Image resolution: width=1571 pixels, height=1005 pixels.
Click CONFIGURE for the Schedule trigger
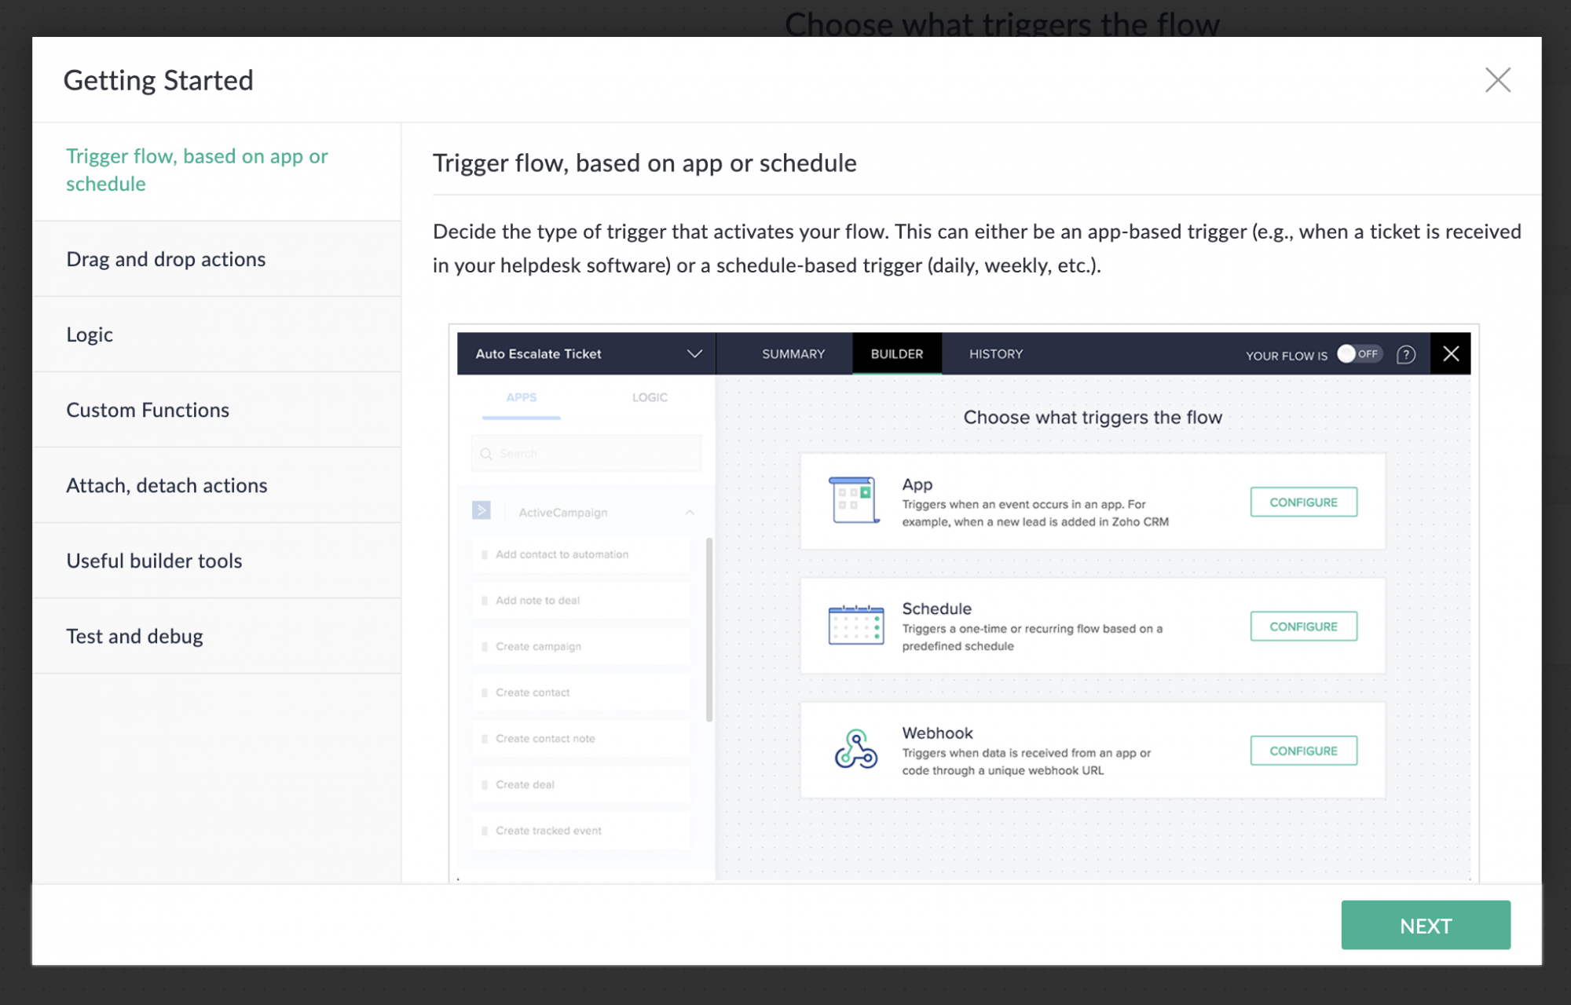1303,627
